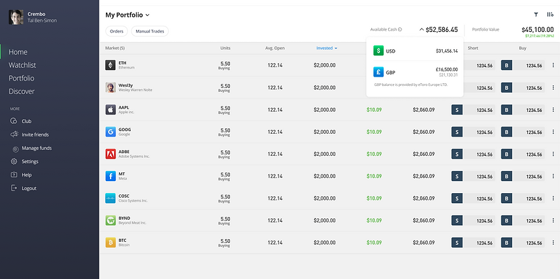Image resolution: width=560 pixels, height=279 pixels.
Task: Click the Manual Trades button
Action: (x=150, y=31)
